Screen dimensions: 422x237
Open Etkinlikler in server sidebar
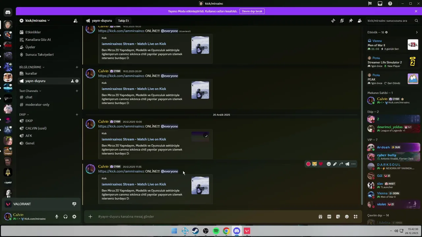pyautogui.click(x=49, y=32)
